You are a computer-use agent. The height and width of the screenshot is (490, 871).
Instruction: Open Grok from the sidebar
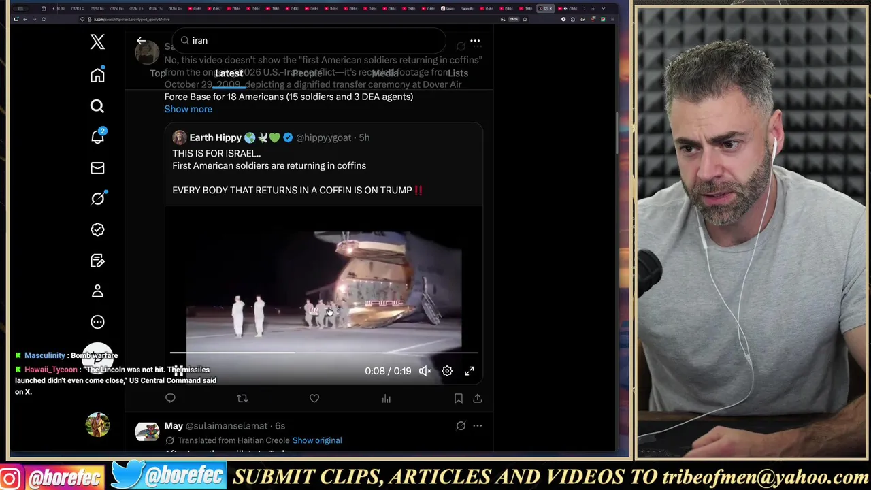[x=97, y=199]
